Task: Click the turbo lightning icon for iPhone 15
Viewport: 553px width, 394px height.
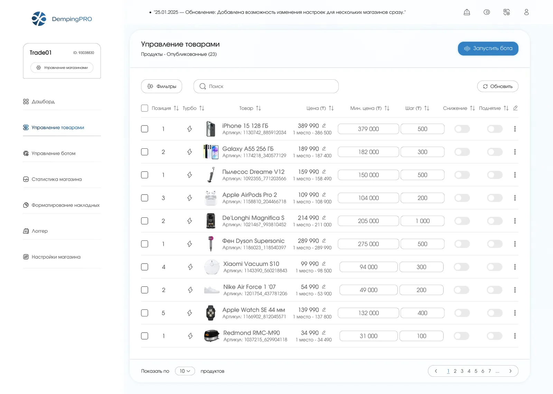Action: [190, 129]
